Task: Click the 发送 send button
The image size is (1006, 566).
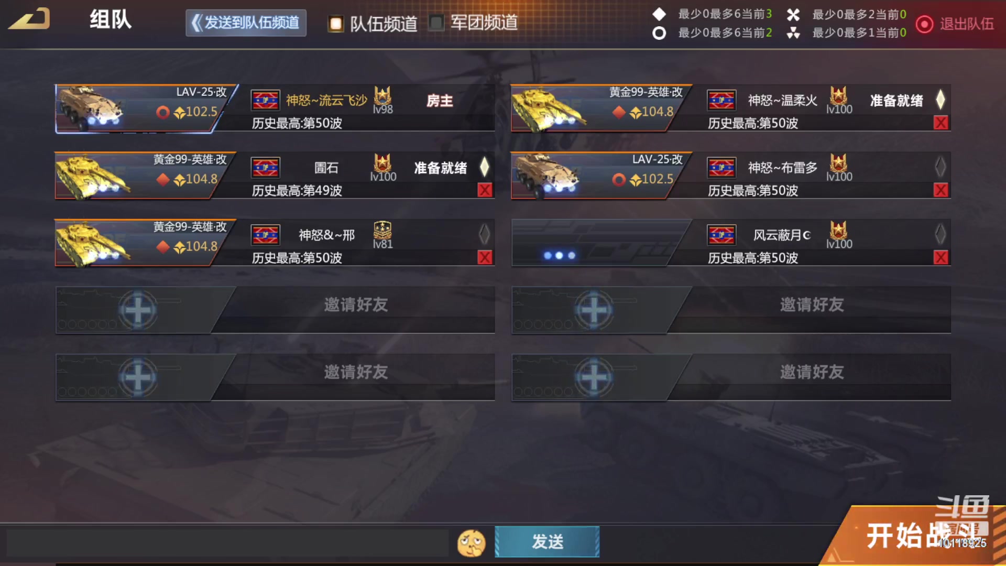Action: 547,542
